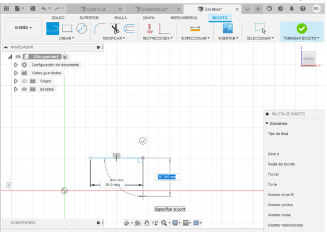This screenshot has width=327, height=232.
Task: Open the extensions globe icon
Action: coord(269,8)
